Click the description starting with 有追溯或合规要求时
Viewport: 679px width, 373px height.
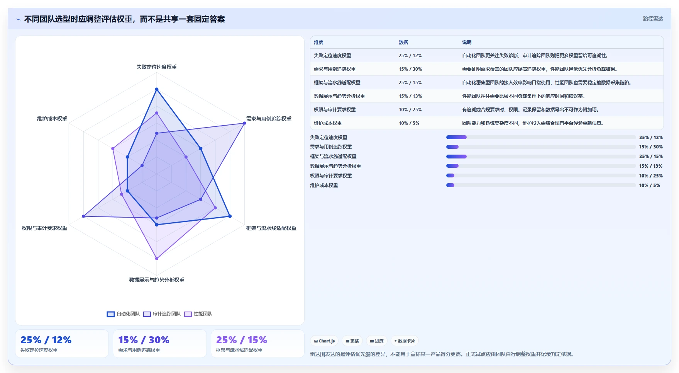pos(532,110)
